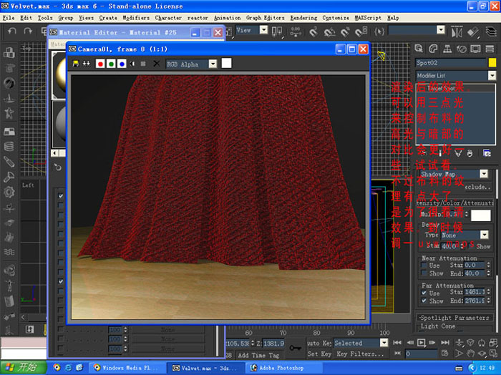Open the Modifiers menu
Viewport: 501px width, 375px height.
coord(136,18)
